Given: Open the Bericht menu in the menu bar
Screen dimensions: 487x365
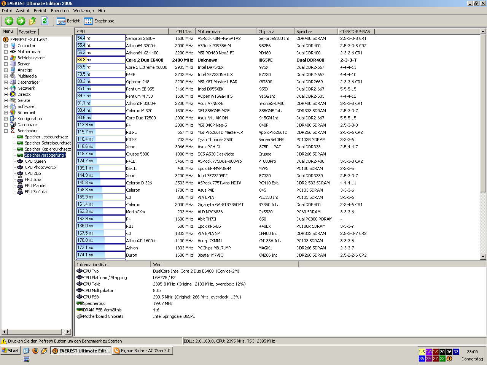Looking at the screenshot, I should point(40,11).
